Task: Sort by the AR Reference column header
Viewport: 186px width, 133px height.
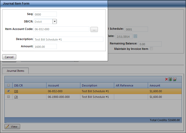Action: point(131,85)
